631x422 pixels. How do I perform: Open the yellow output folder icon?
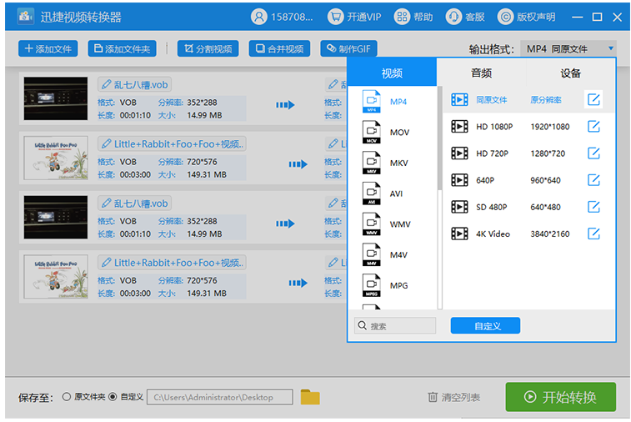tap(310, 397)
